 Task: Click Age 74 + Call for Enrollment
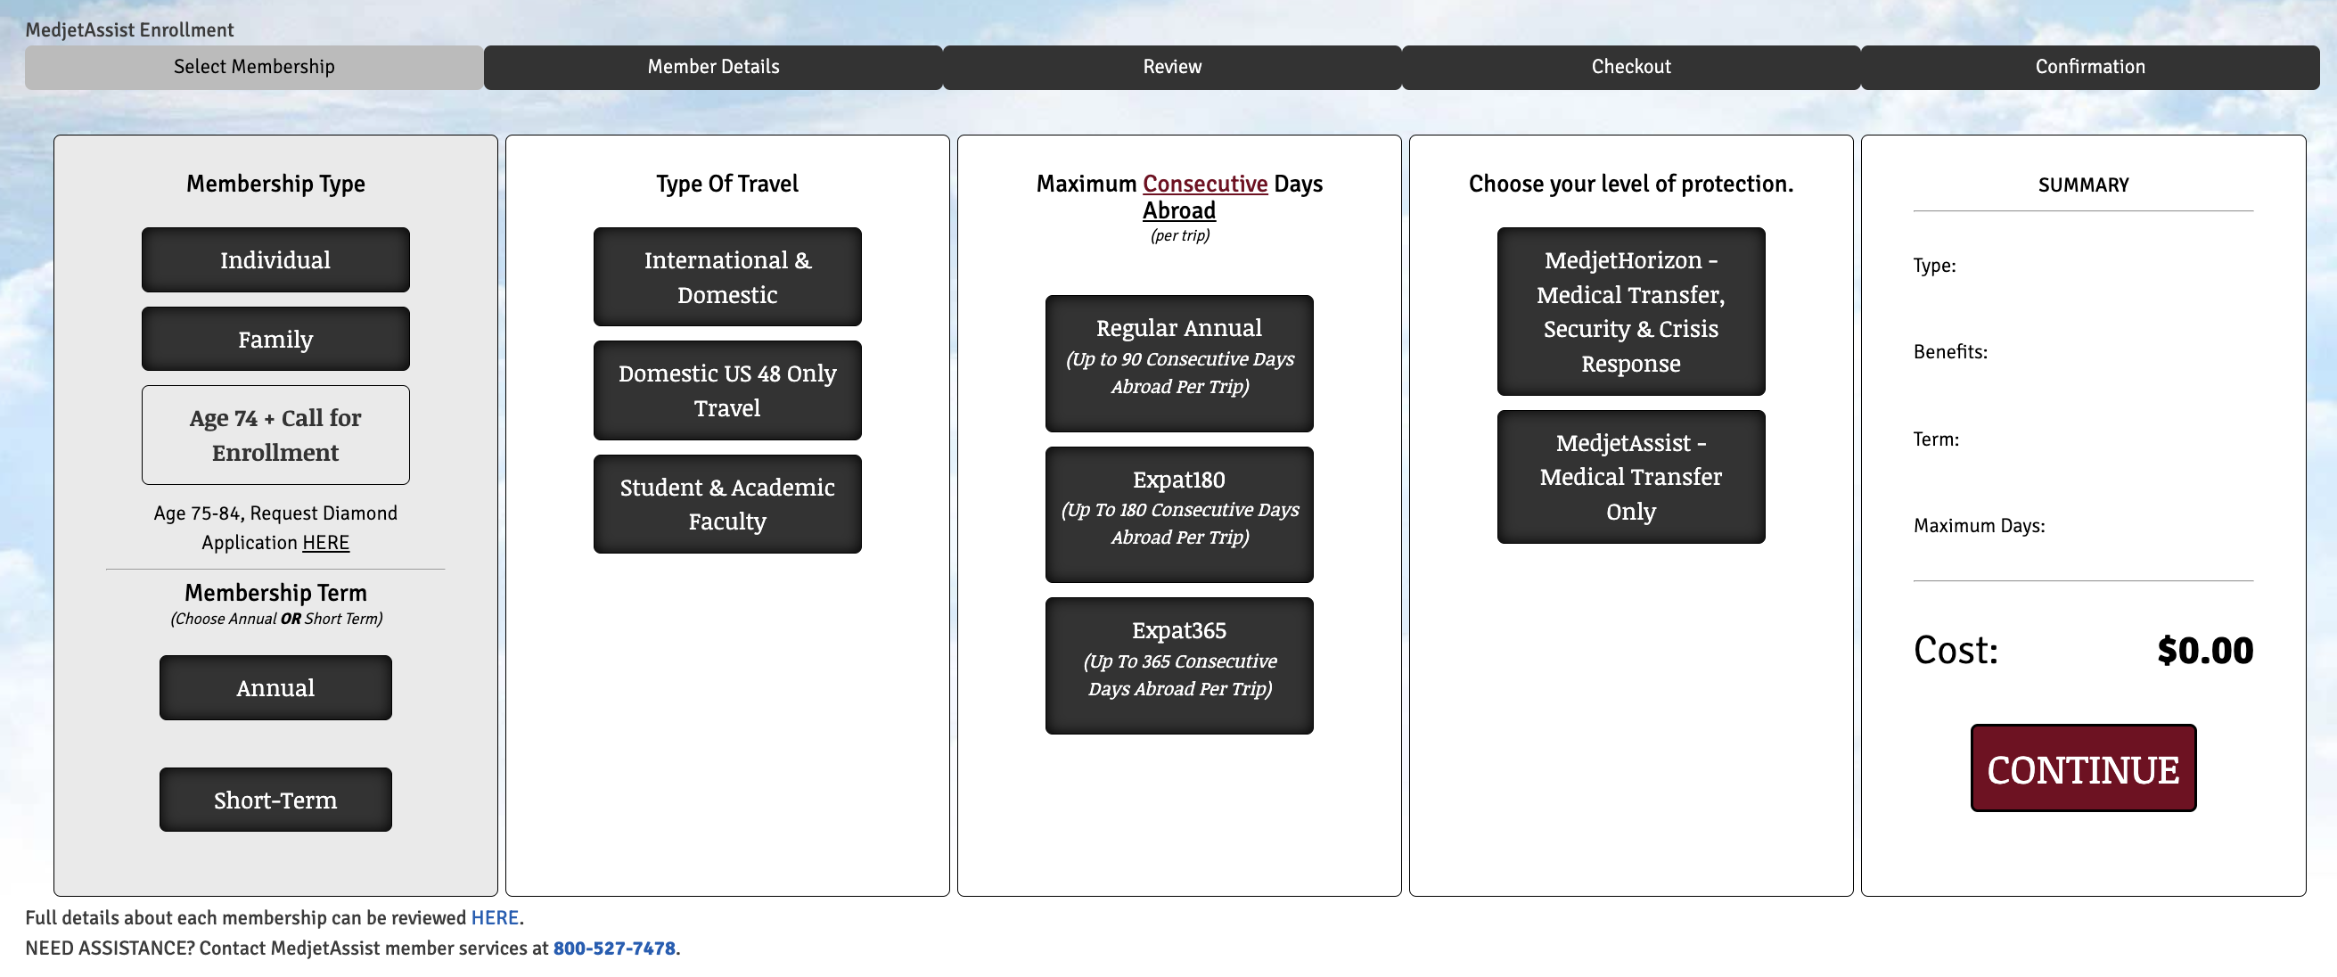275,435
